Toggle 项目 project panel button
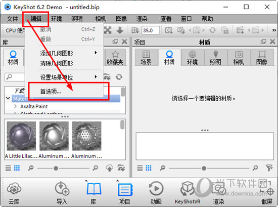Viewport: 278px width, 207px height. coord(125,193)
